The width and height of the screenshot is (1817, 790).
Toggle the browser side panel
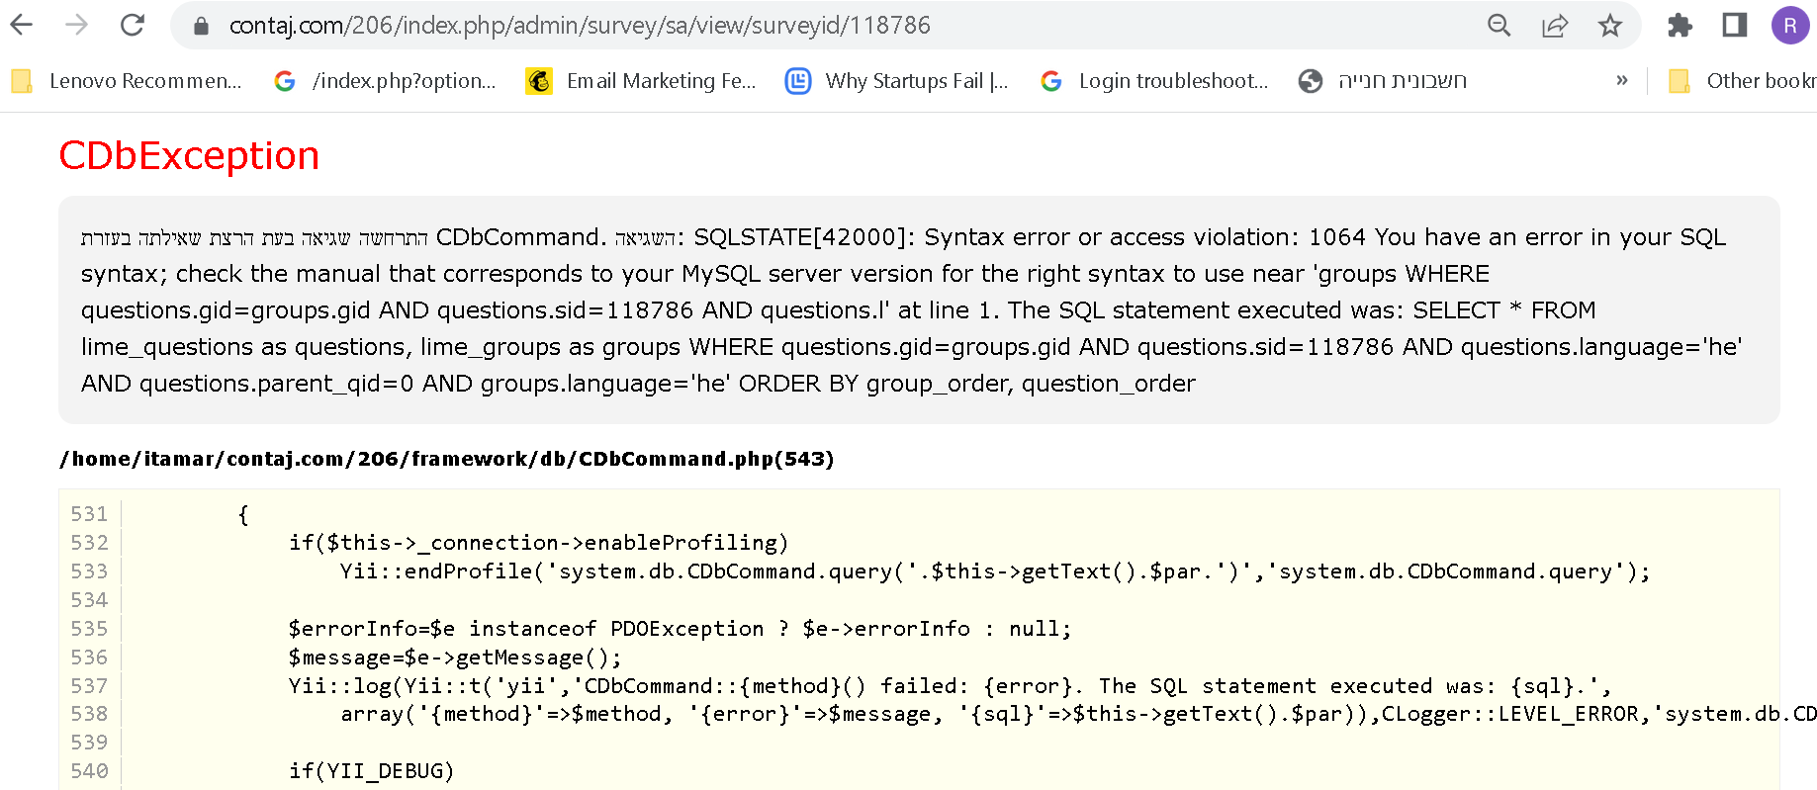(x=1734, y=26)
